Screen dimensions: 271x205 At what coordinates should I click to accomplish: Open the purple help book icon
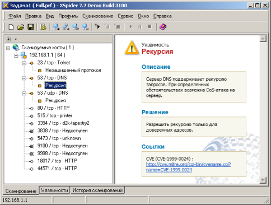pyautogui.click(x=163, y=27)
